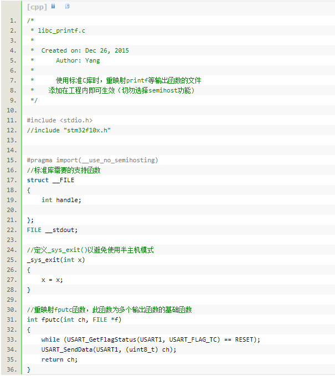Click line number 36
The height and width of the screenshot is (376, 335).
tap(12, 369)
